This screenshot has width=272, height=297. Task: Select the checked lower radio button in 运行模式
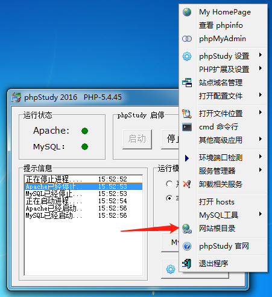(169, 198)
